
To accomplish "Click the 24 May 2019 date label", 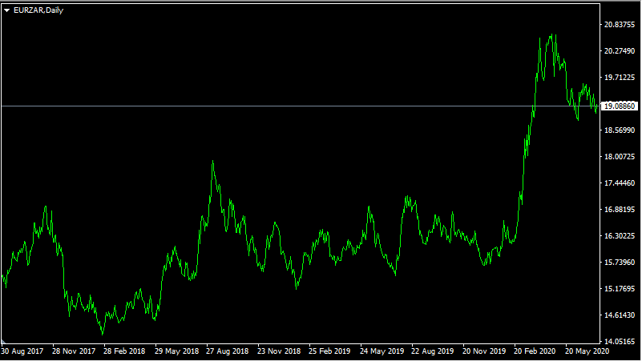I will coord(382,351).
